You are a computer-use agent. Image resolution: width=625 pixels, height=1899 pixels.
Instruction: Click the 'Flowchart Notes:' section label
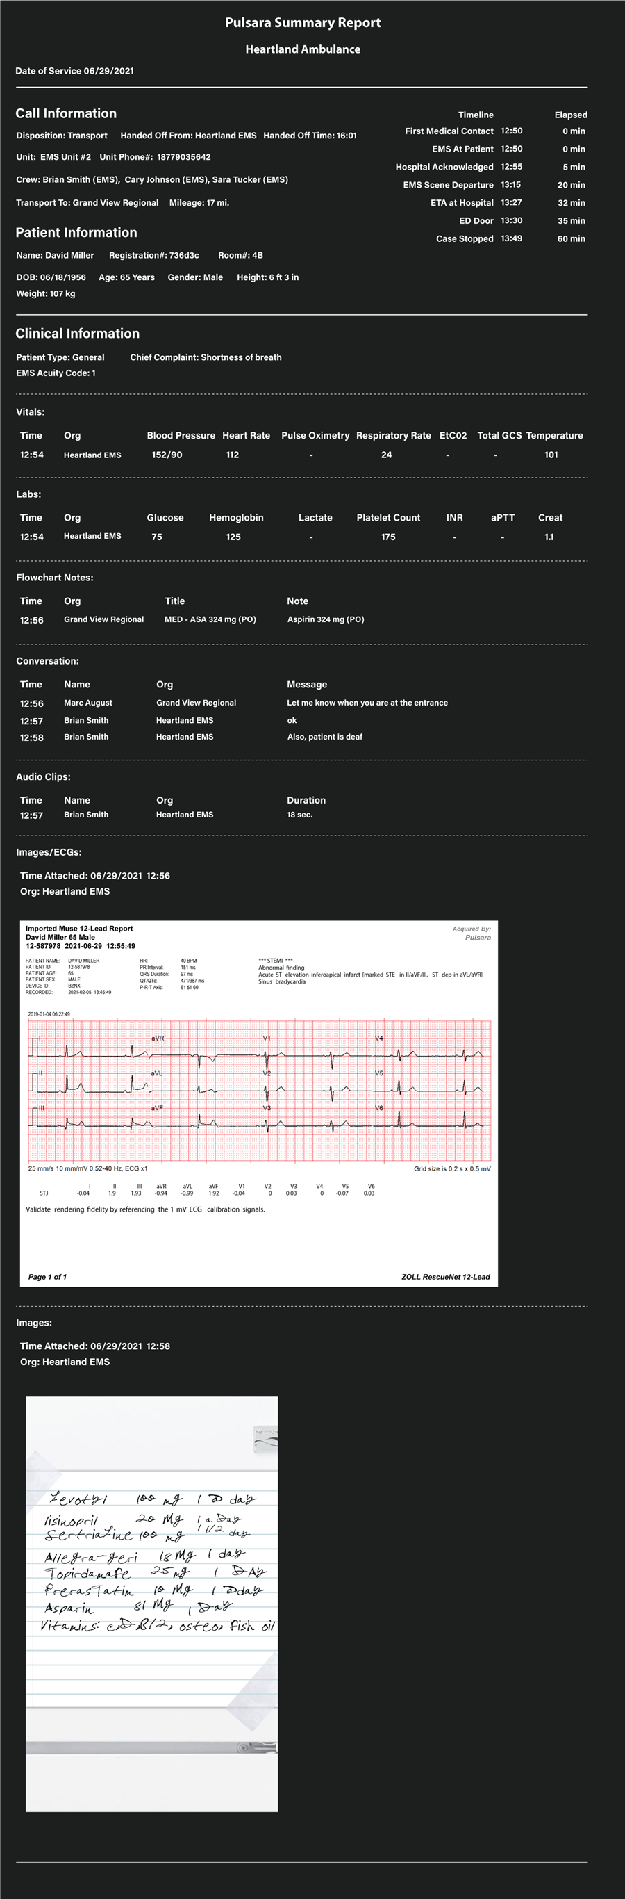point(56,577)
